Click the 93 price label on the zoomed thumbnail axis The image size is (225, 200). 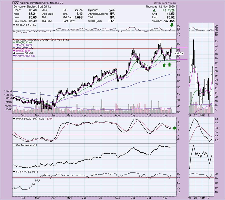click(x=216, y=41)
